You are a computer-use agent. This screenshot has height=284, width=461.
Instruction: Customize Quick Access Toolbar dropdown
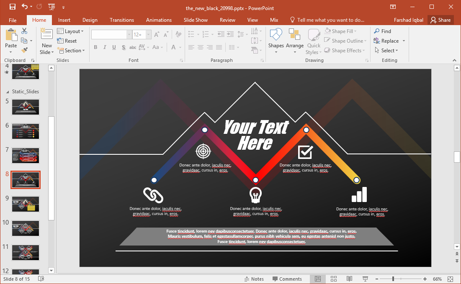click(x=63, y=7)
